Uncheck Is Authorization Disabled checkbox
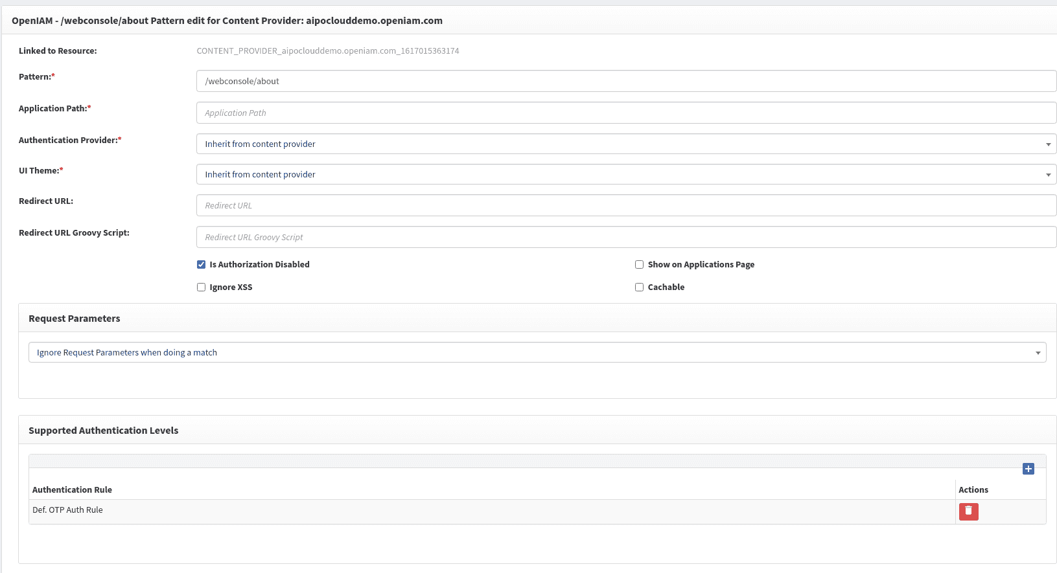Image resolution: width=1057 pixels, height=573 pixels. tap(202, 265)
